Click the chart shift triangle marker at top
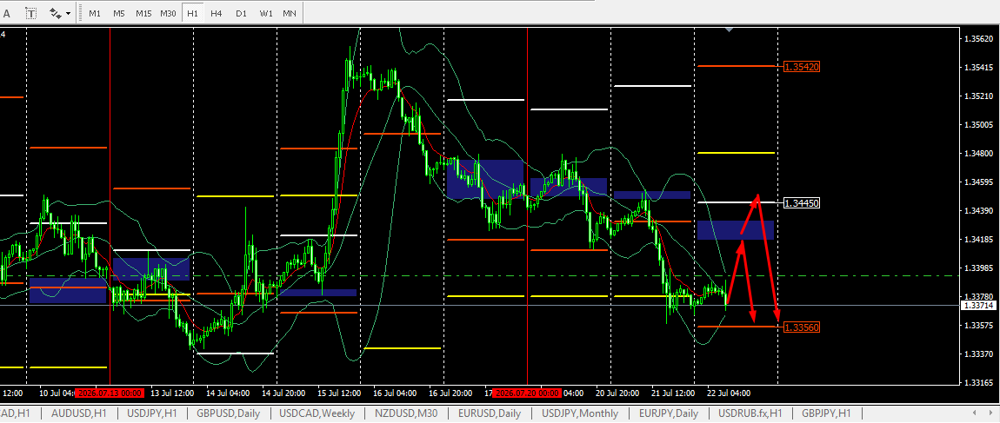Viewport: 1000px width, 423px height. [730, 30]
